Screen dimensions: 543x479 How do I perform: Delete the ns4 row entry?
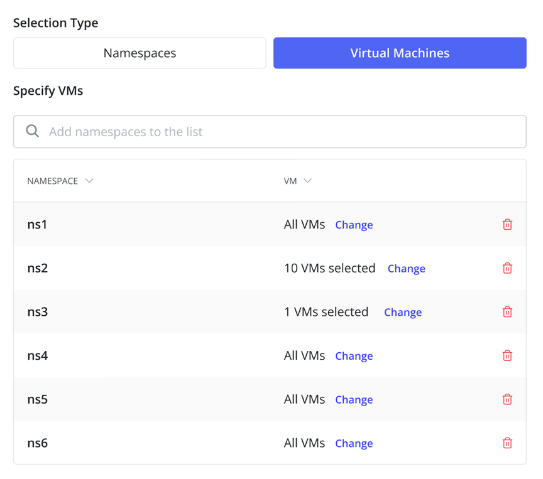pos(507,355)
